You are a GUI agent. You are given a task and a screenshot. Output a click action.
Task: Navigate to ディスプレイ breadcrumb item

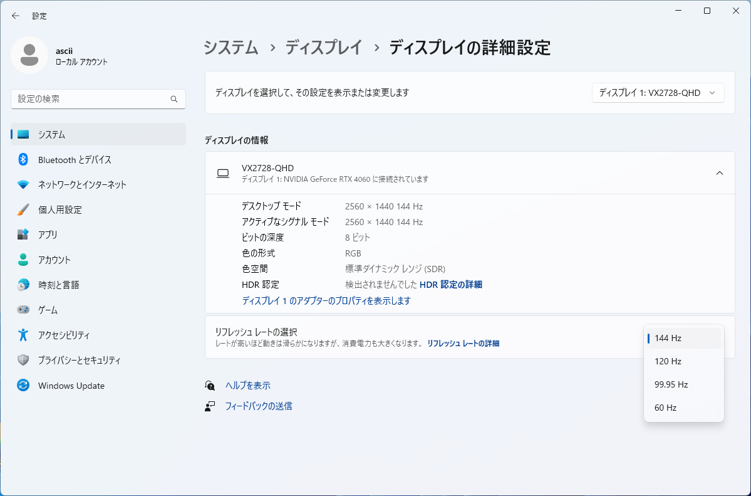[x=324, y=48]
